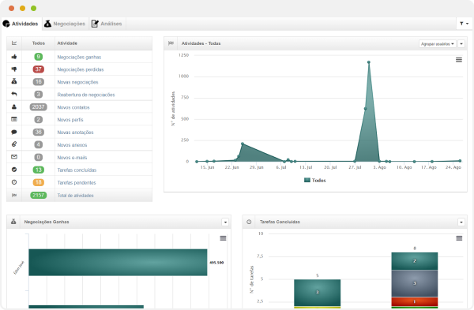The width and height of the screenshot is (474, 310).
Task: Open Reabertura de negociações link
Action: tap(86, 95)
